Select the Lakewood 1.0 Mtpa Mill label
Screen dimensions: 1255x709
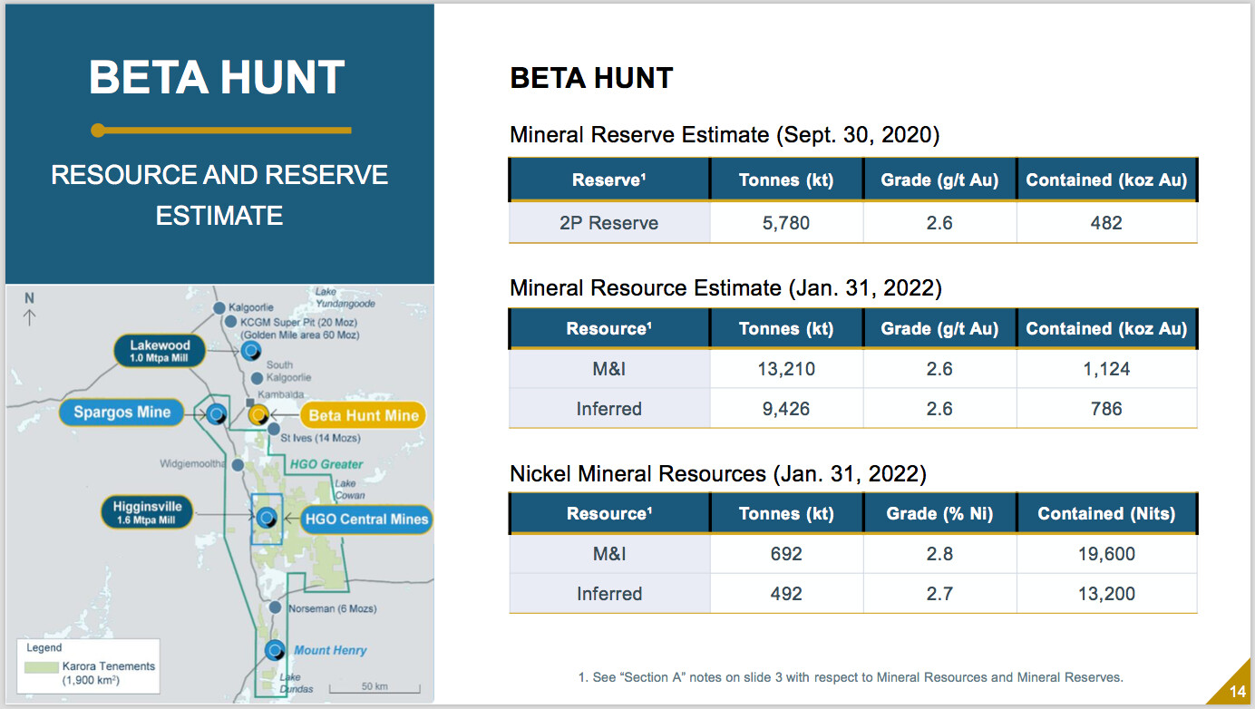click(x=160, y=351)
